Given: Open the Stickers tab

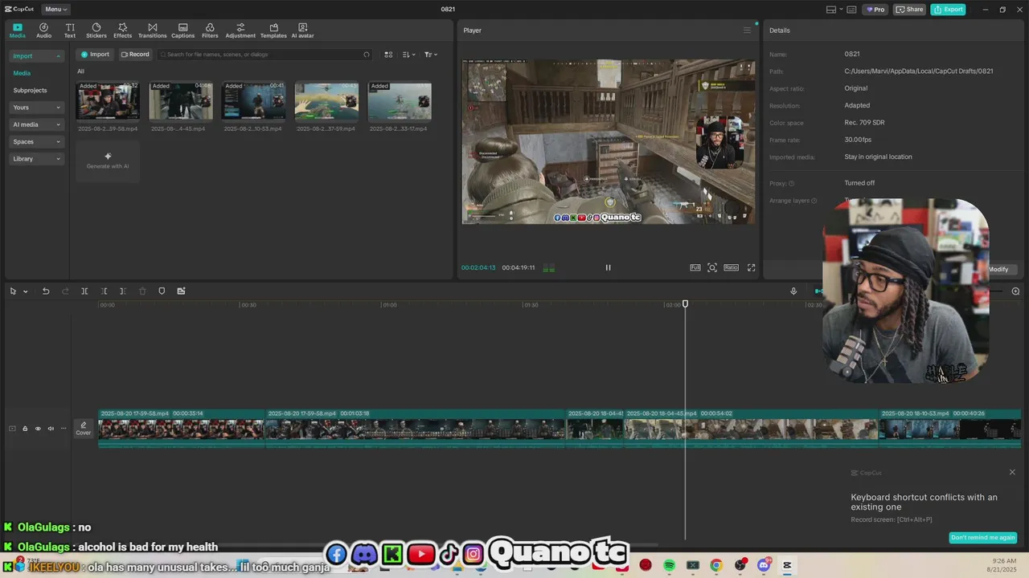Looking at the screenshot, I should (x=96, y=31).
